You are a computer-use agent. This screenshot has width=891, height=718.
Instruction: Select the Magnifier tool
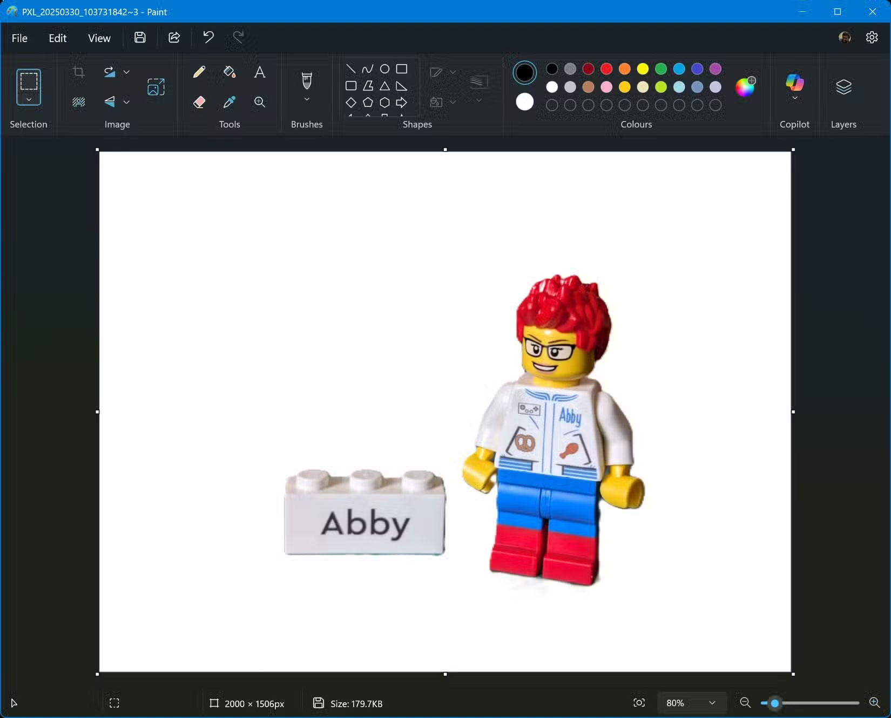(x=260, y=102)
